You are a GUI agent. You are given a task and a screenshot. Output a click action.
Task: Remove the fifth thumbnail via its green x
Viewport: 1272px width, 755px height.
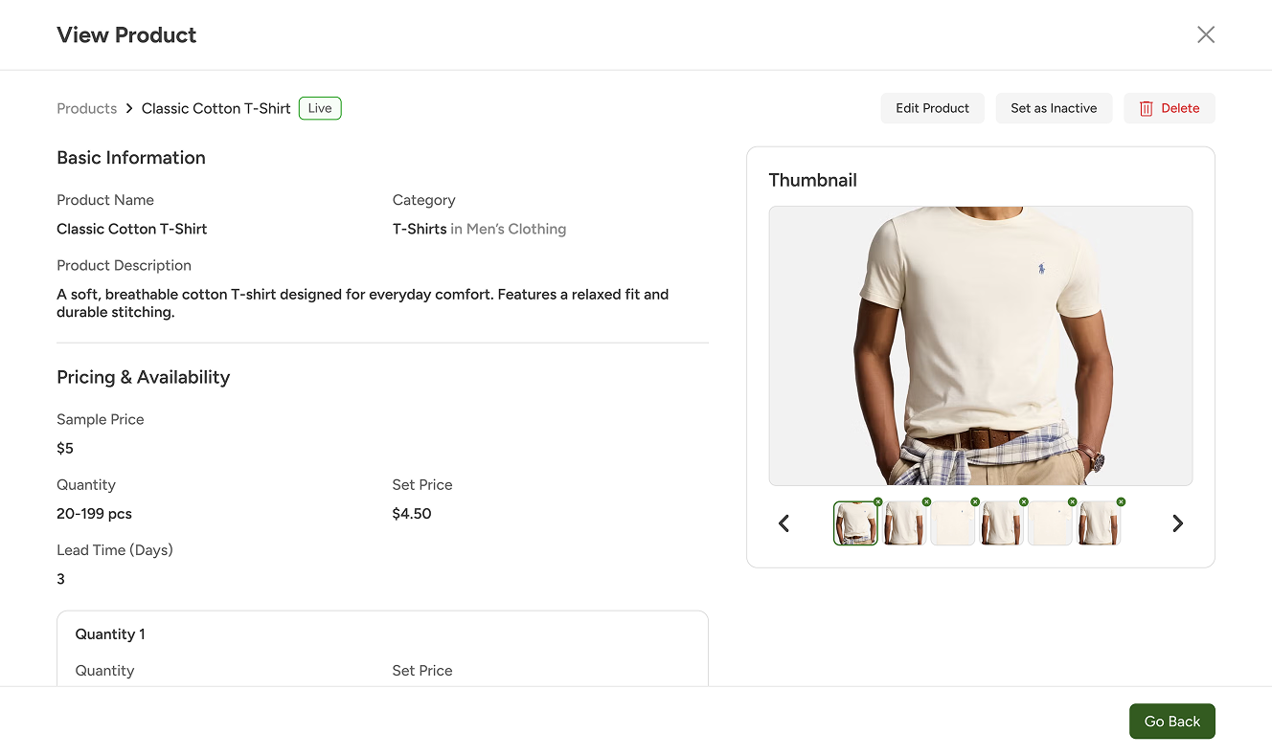click(x=1072, y=501)
